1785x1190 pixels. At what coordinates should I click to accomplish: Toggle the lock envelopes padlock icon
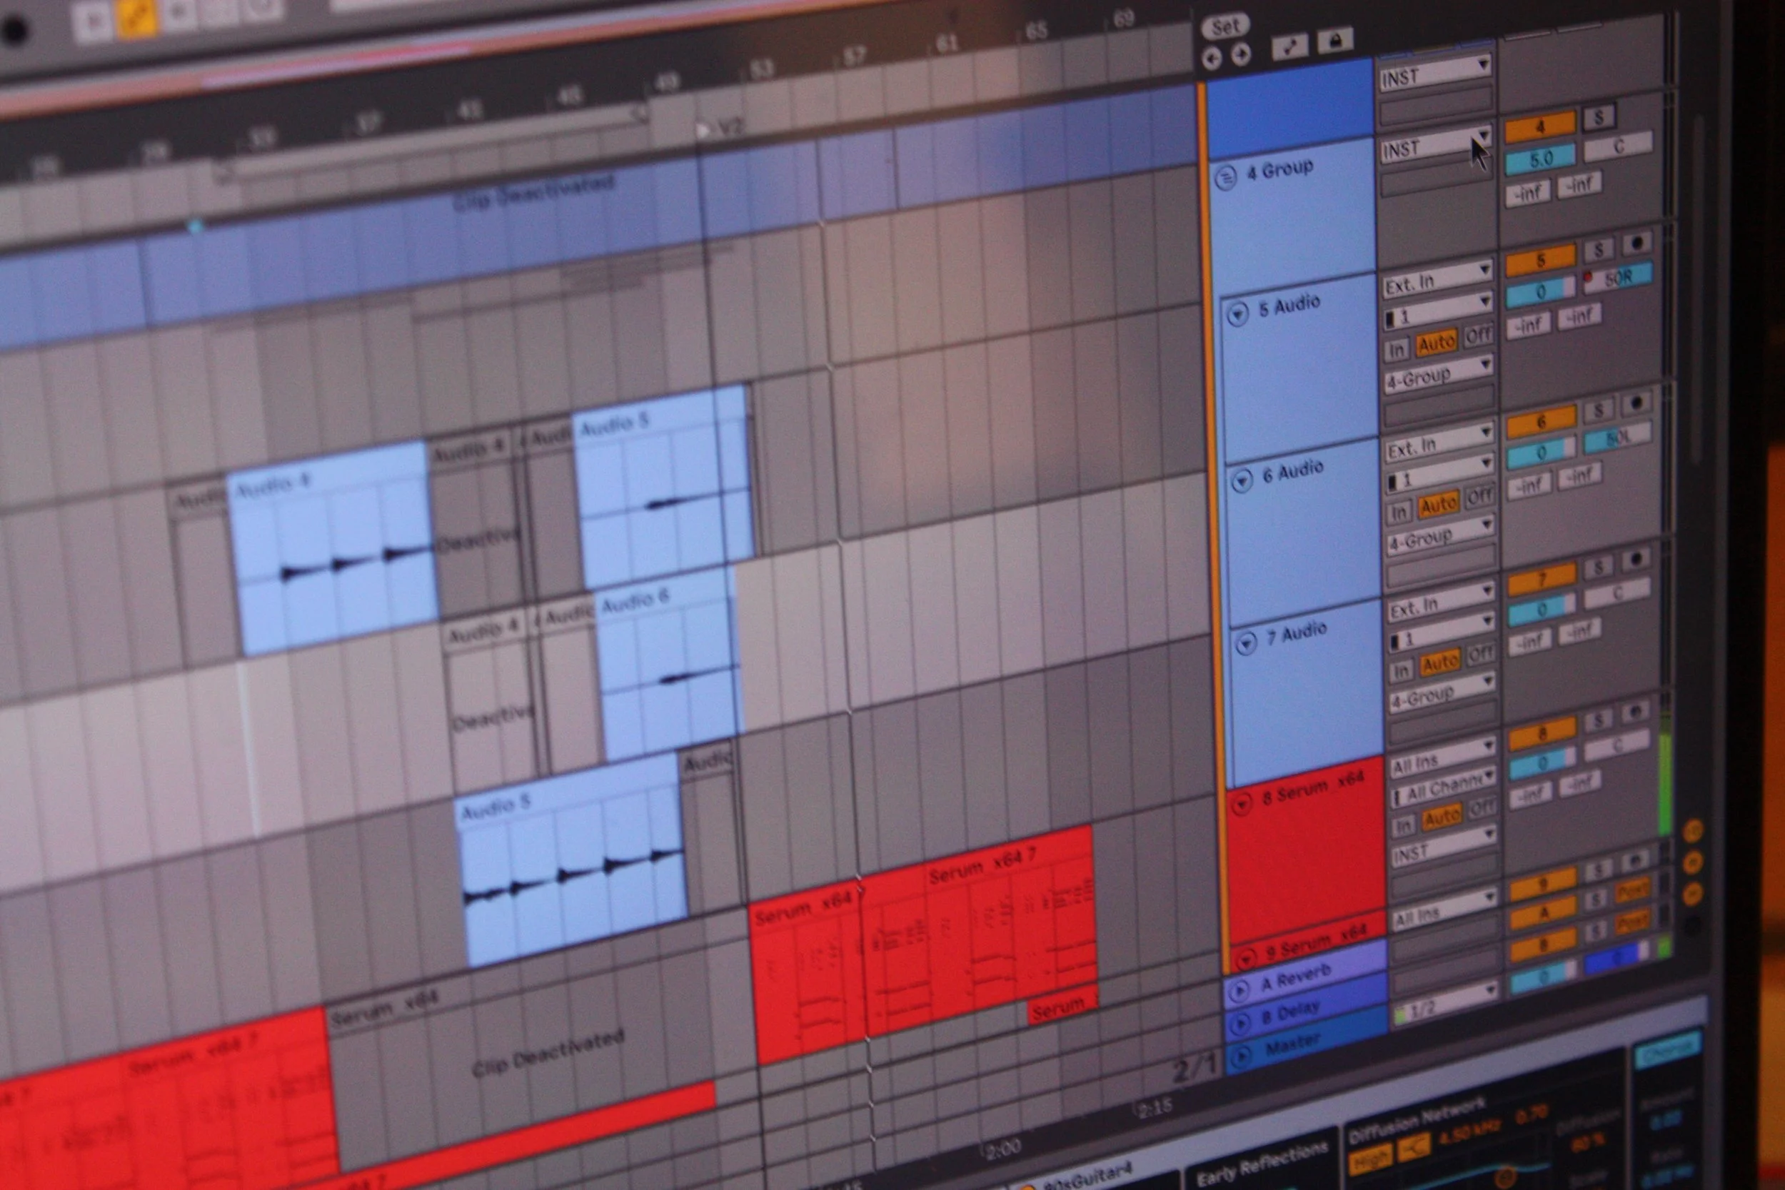click(1335, 40)
